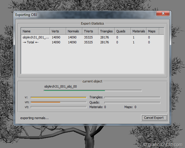Image resolution: width=185 pixels, height=148 pixels.
Task: Click the 28176 Triangles value in the objArch31 row
Action: tap(105, 37)
